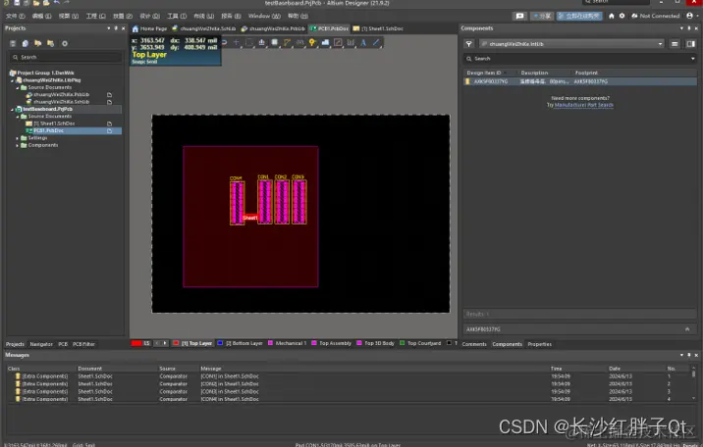Switch to the chuangWeiZhiKe.PcbLib tab
Viewport: 703px width, 447px height.
273,28
